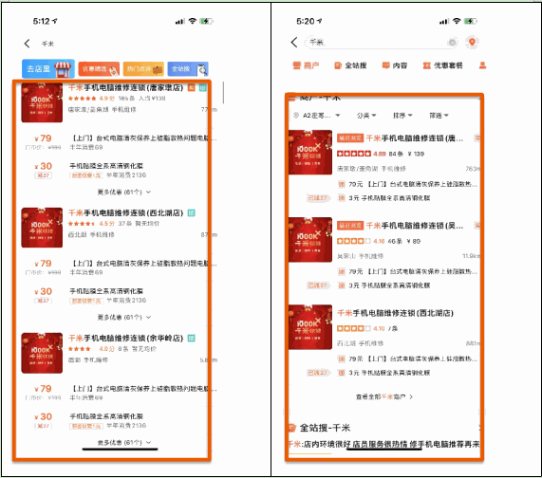
Task: Tap the back arrow on left screen
Action: click(27, 44)
